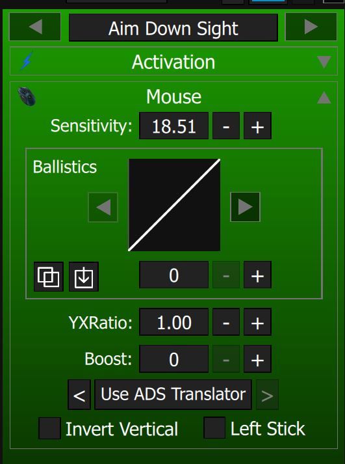The width and height of the screenshot is (345, 464).
Task: Click the import ballistics curve icon
Action: [84, 277]
